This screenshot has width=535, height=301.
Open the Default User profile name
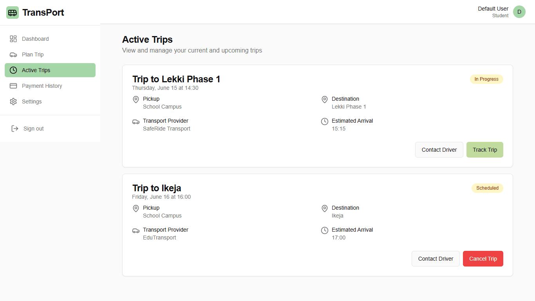pyautogui.click(x=493, y=9)
